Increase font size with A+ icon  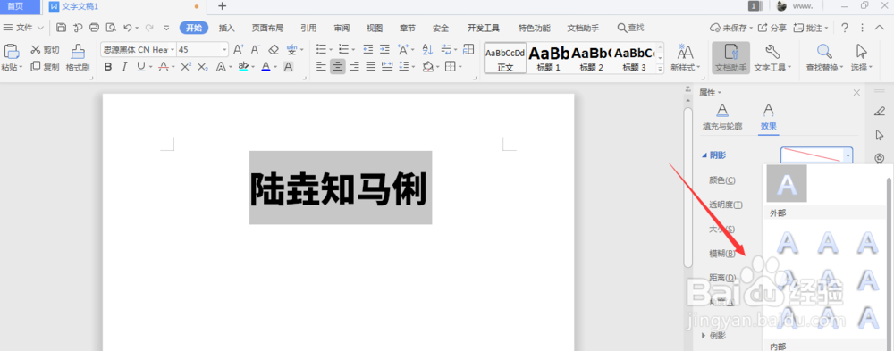click(239, 50)
